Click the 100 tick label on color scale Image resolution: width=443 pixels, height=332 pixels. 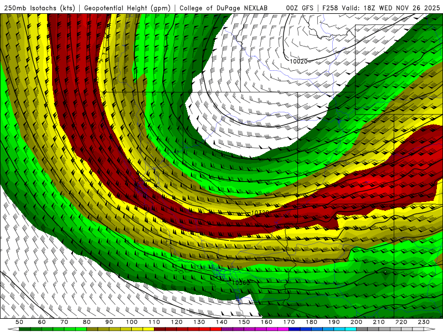pos(132,322)
